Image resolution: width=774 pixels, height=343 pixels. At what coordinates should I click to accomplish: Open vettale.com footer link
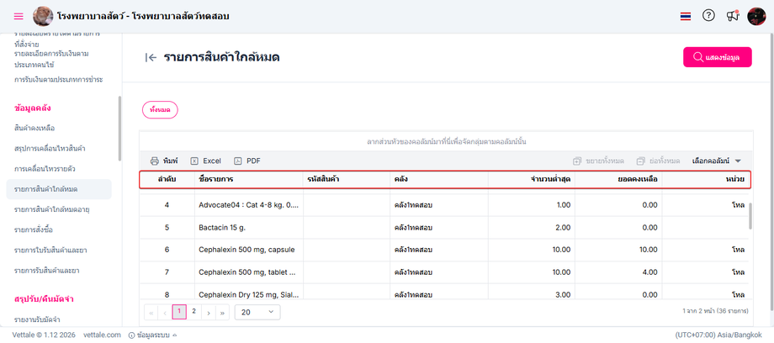(x=102, y=335)
